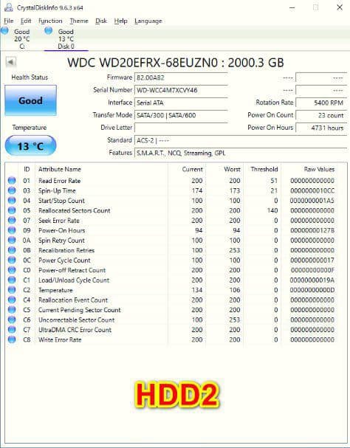The height and width of the screenshot is (448, 350).
Task: Minimize the CrystalDiskInfo window
Action: pyautogui.click(x=292, y=7)
